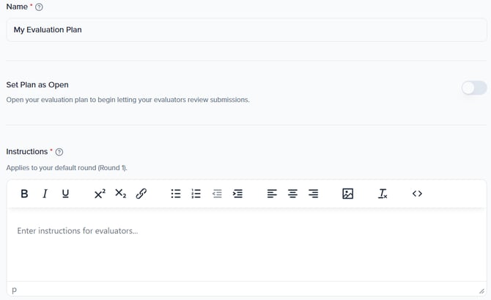Viewport: 491px width, 300px height.
Task: Start a numbered list
Action: 196,194
